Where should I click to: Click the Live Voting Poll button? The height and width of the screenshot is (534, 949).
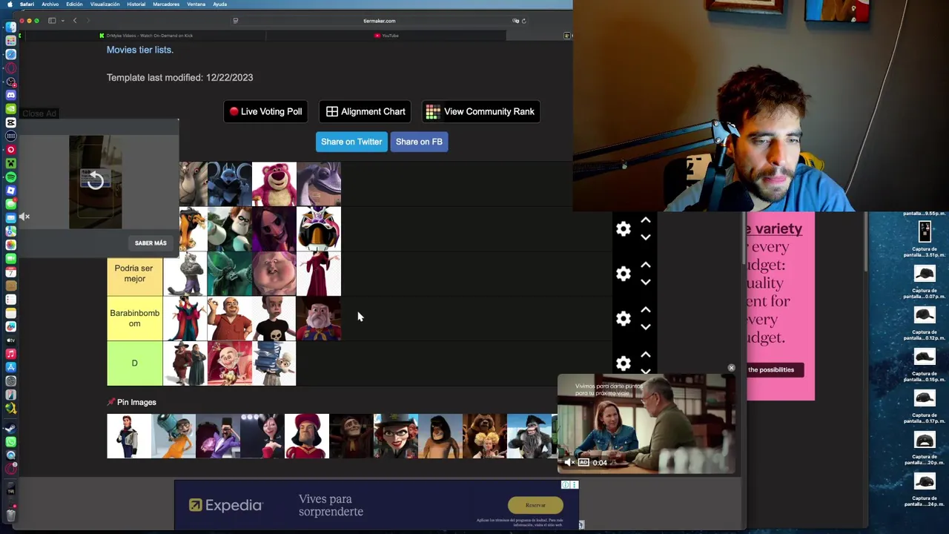pyautogui.click(x=265, y=111)
